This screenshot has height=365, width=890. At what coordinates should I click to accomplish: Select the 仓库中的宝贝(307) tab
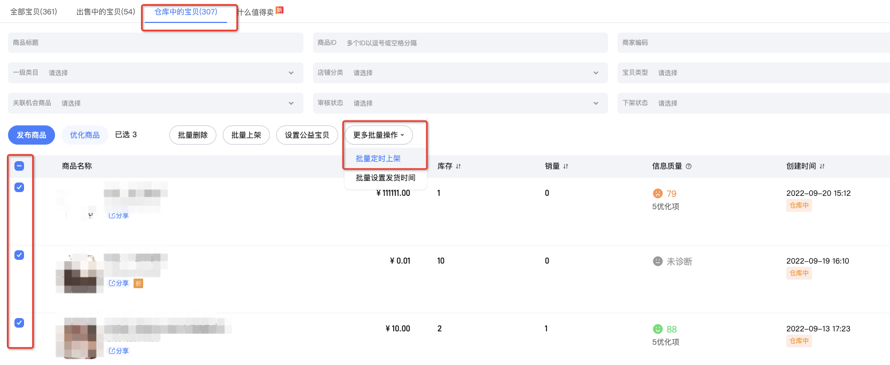click(186, 12)
